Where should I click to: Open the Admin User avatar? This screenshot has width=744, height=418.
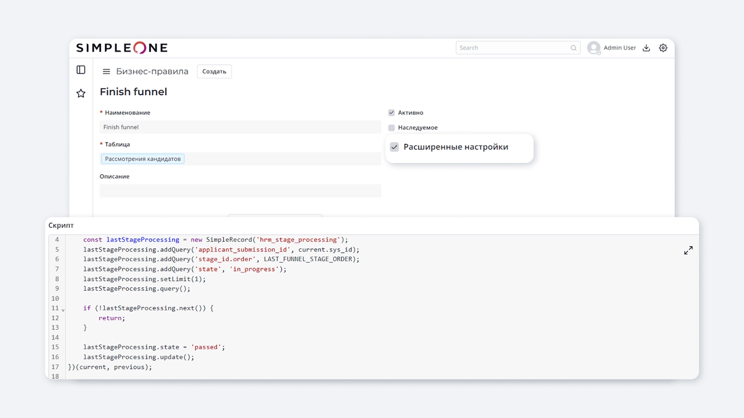[x=593, y=48]
